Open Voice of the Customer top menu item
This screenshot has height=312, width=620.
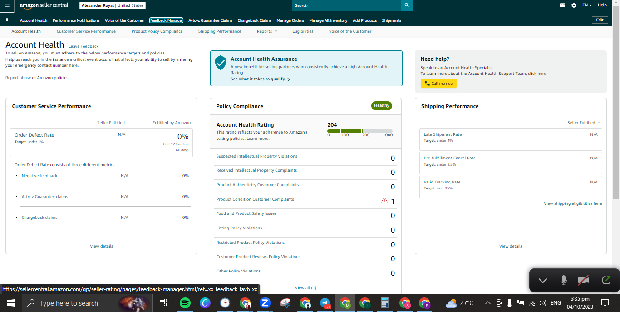[124, 20]
